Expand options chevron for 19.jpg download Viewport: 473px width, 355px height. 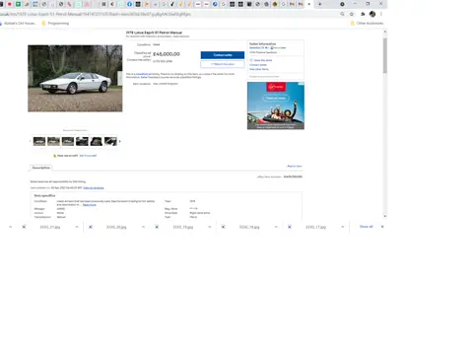pyautogui.click(x=210, y=227)
